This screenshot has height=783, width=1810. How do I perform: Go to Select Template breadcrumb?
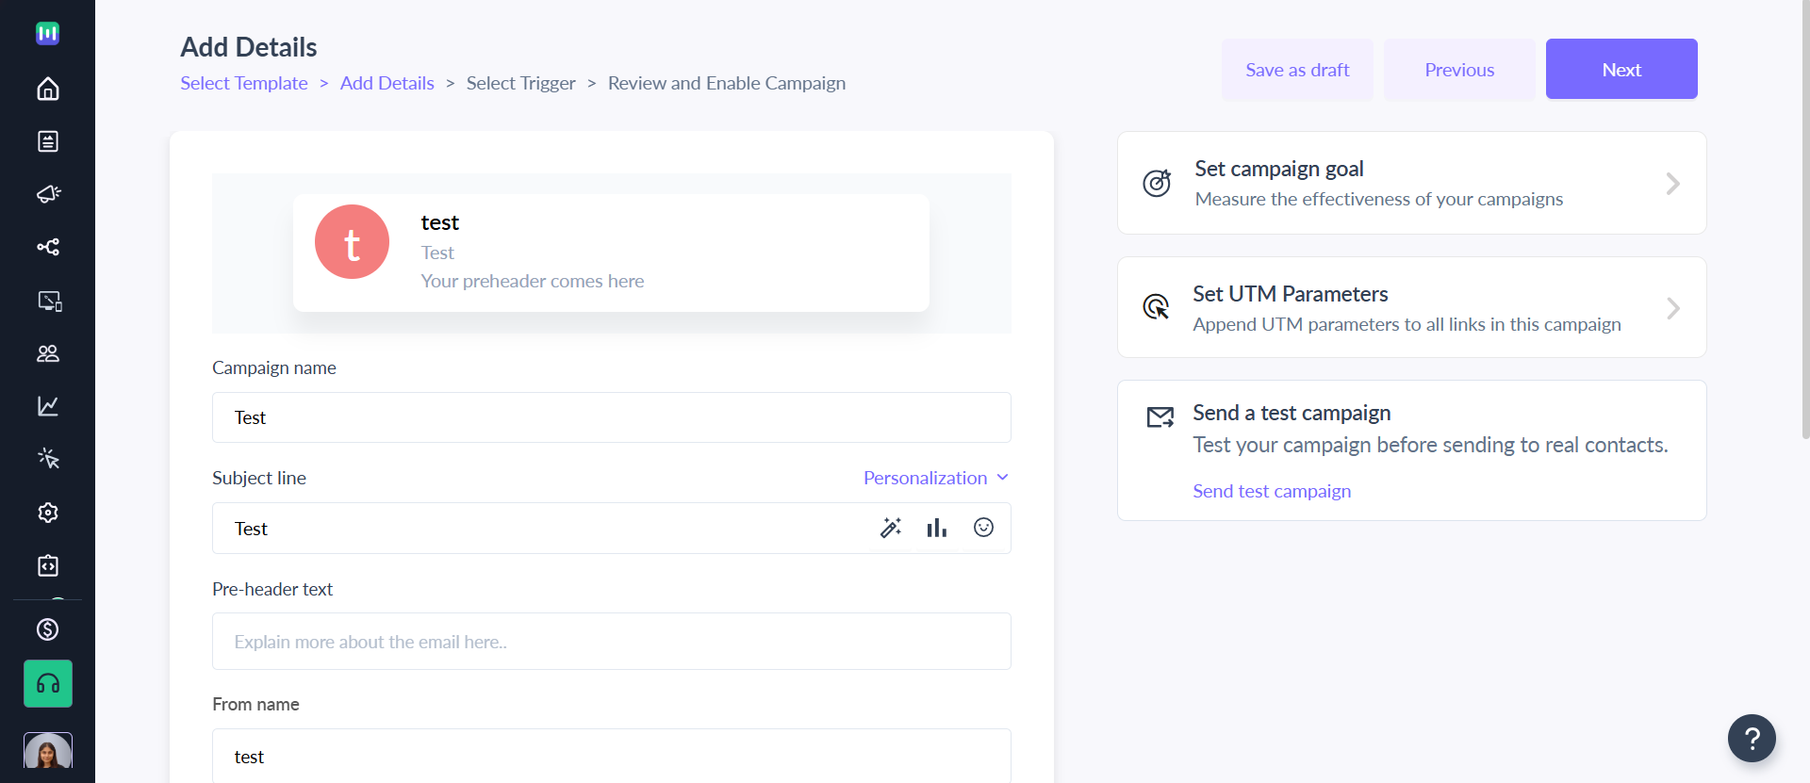pyautogui.click(x=244, y=83)
